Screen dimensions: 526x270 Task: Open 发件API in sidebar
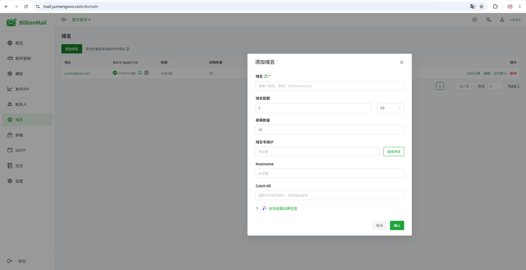click(x=28, y=89)
